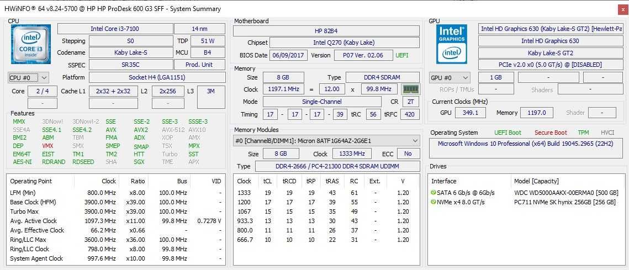The height and width of the screenshot is (270, 629).
Task: Click the DDR4 SDRAM memory type field
Action: tap(383, 77)
